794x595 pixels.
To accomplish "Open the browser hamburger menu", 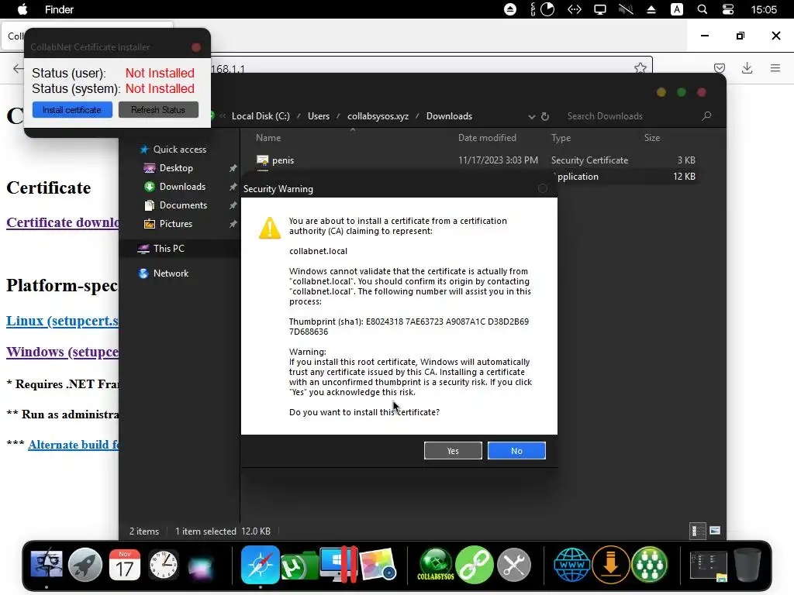I will pos(775,68).
